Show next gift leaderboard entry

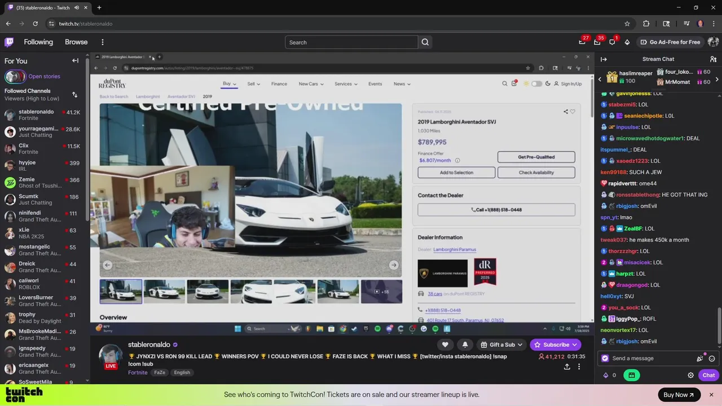(717, 80)
